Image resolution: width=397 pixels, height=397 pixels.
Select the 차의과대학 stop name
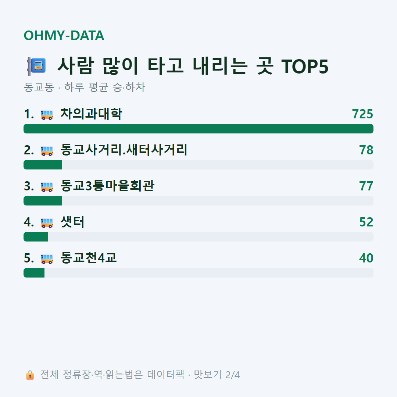[91, 114]
